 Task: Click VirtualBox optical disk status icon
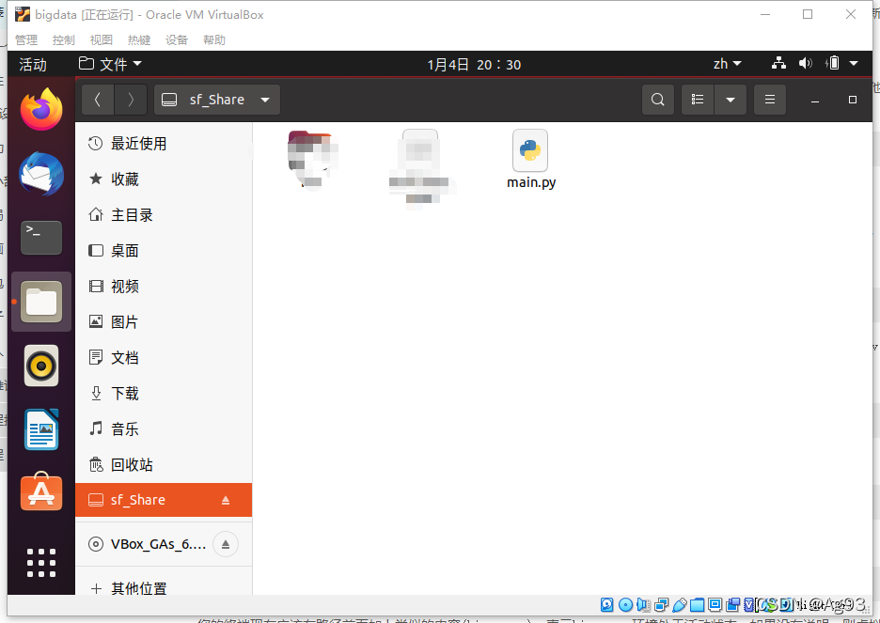pos(625,604)
